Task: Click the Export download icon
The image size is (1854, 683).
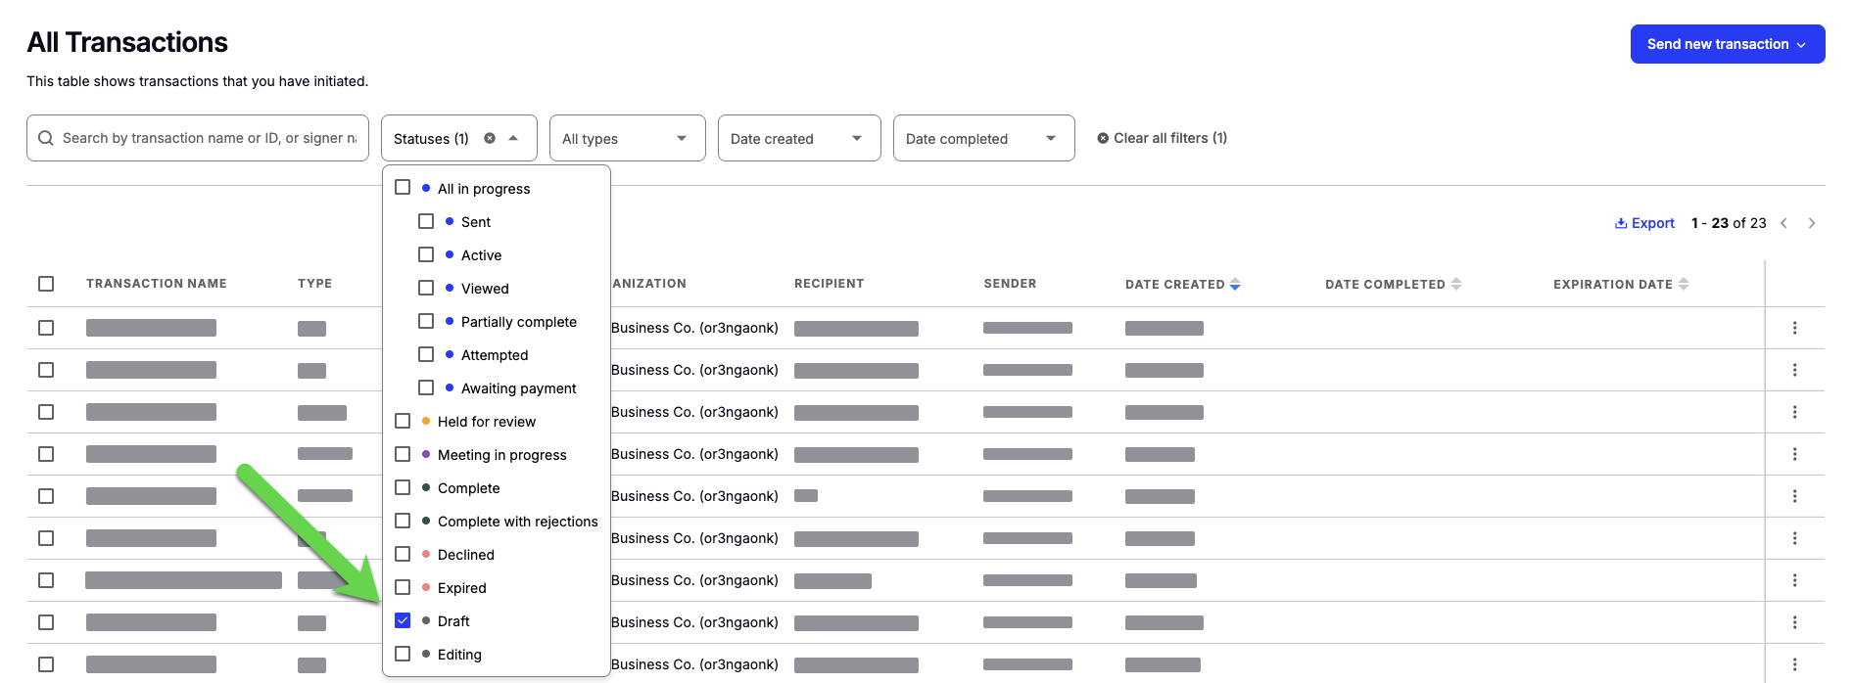Action: click(x=1621, y=223)
